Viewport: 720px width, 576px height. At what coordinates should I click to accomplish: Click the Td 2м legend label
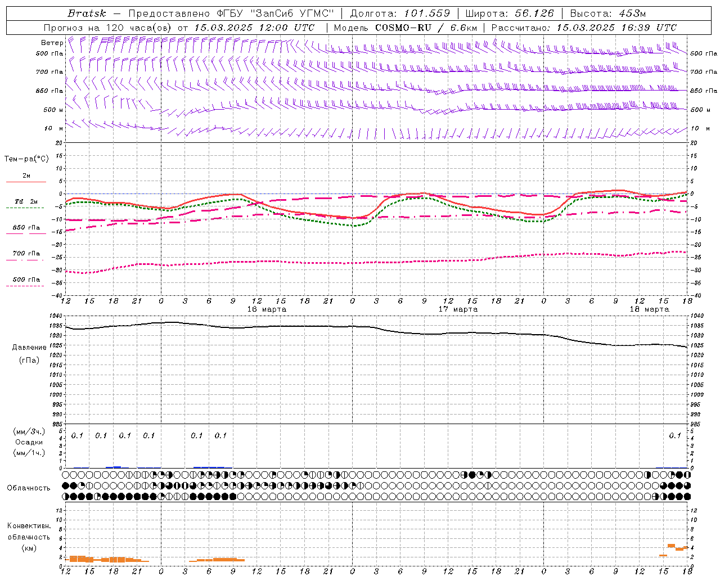(x=26, y=201)
